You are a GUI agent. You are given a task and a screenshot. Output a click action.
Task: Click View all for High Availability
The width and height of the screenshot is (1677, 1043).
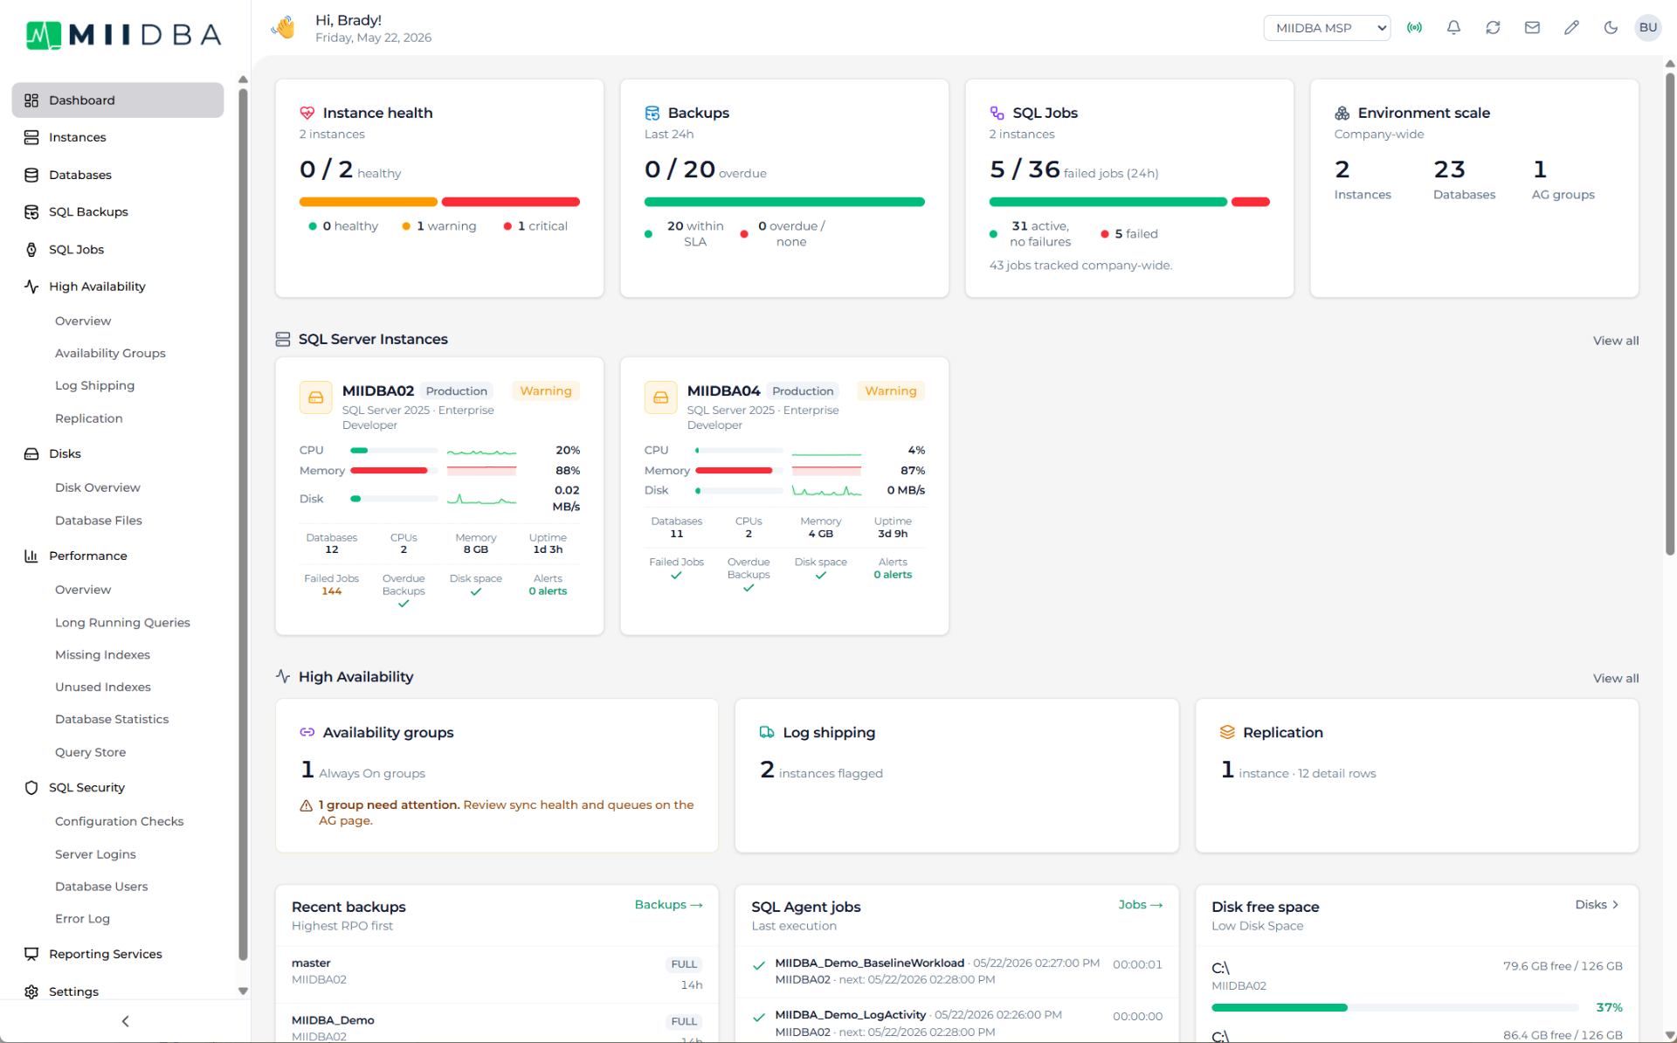(x=1615, y=678)
